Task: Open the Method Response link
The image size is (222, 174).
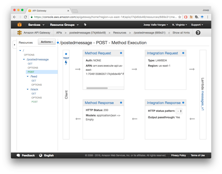Action: pos(99,103)
